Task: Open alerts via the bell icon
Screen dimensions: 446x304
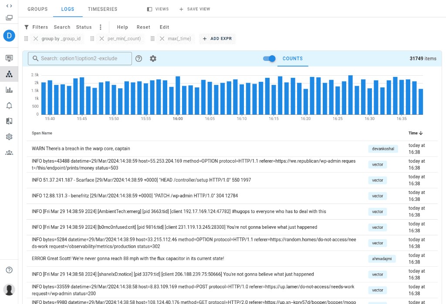Action: point(9,105)
